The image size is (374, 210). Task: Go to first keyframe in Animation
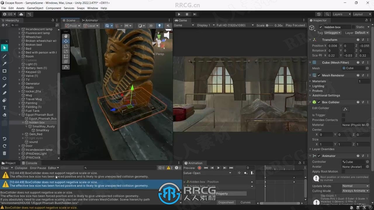pos(206,168)
